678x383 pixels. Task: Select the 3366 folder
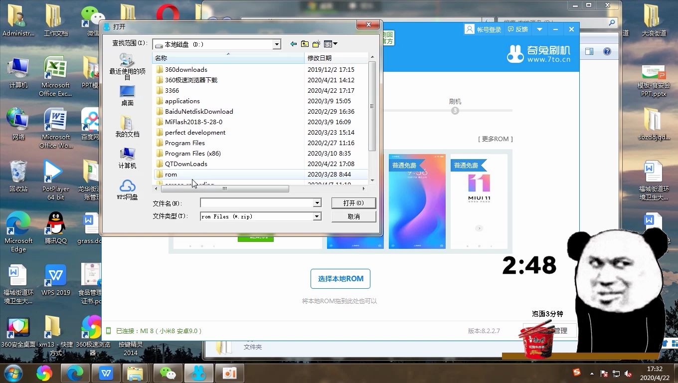click(171, 90)
